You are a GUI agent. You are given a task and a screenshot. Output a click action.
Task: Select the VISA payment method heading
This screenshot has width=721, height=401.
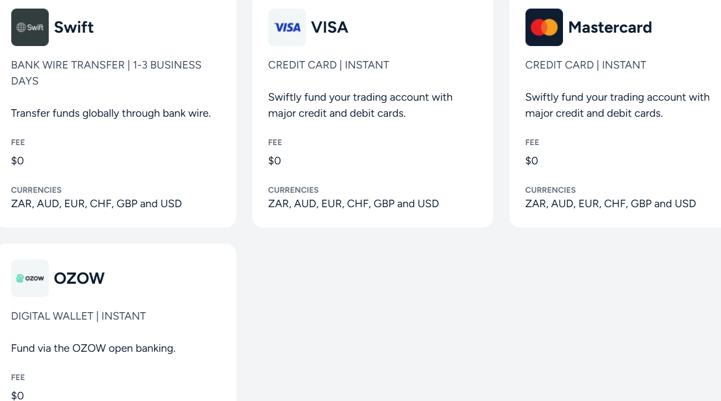coord(329,27)
